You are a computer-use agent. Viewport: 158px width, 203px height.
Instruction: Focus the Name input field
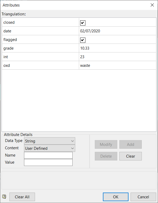(x=48, y=155)
